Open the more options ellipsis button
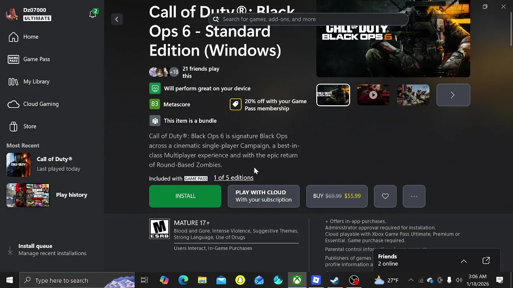 [x=414, y=196]
